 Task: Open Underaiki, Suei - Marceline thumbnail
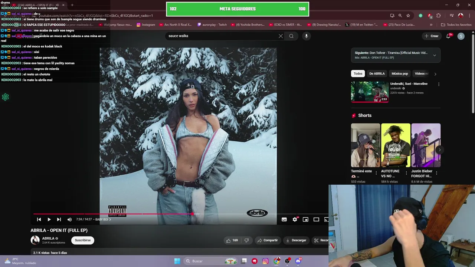point(370,92)
